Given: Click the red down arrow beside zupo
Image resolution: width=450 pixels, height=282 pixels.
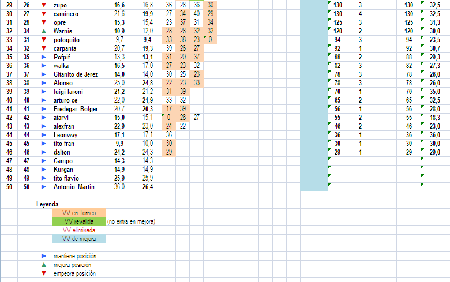Looking at the screenshot, I should point(43,5).
